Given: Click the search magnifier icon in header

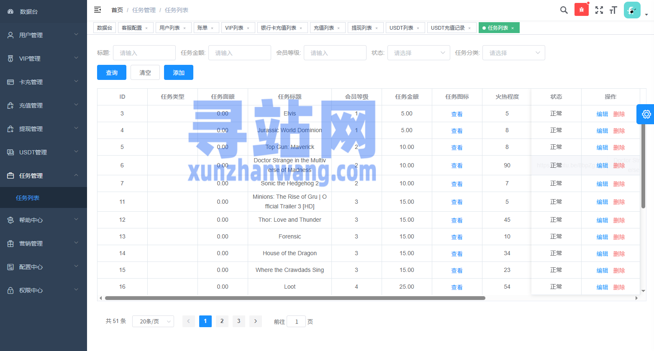Looking at the screenshot, I should [564, 10].
